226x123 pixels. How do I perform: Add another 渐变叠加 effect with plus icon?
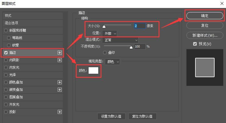pyautogui.click(x=60, y=90)
